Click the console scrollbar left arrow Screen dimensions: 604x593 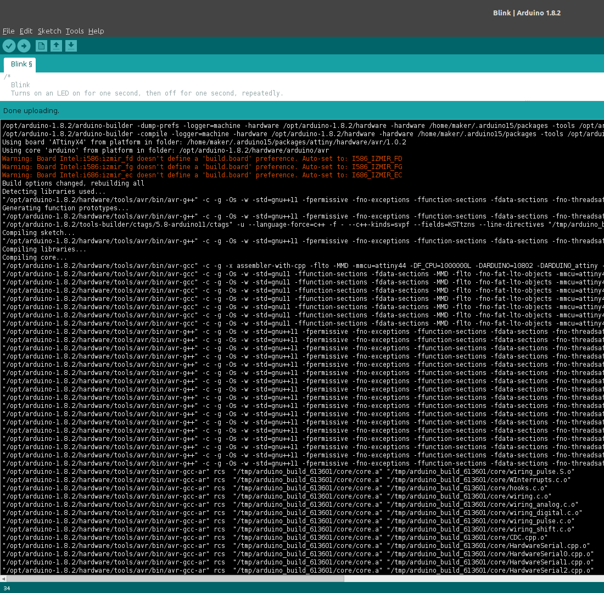(x=3, y=579)
